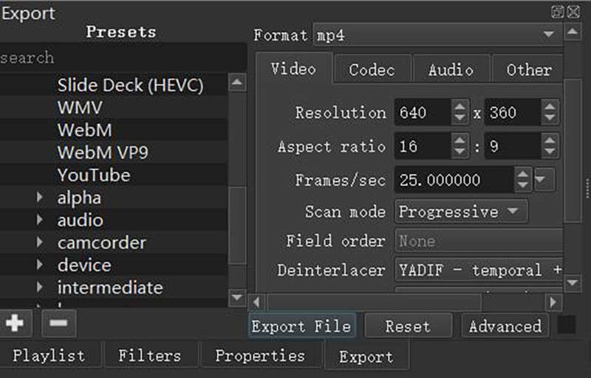
Task: Add a new custom preset
Action: [15, 323]
